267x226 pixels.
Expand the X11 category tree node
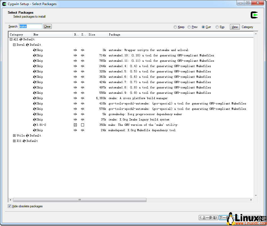[14, 141]
